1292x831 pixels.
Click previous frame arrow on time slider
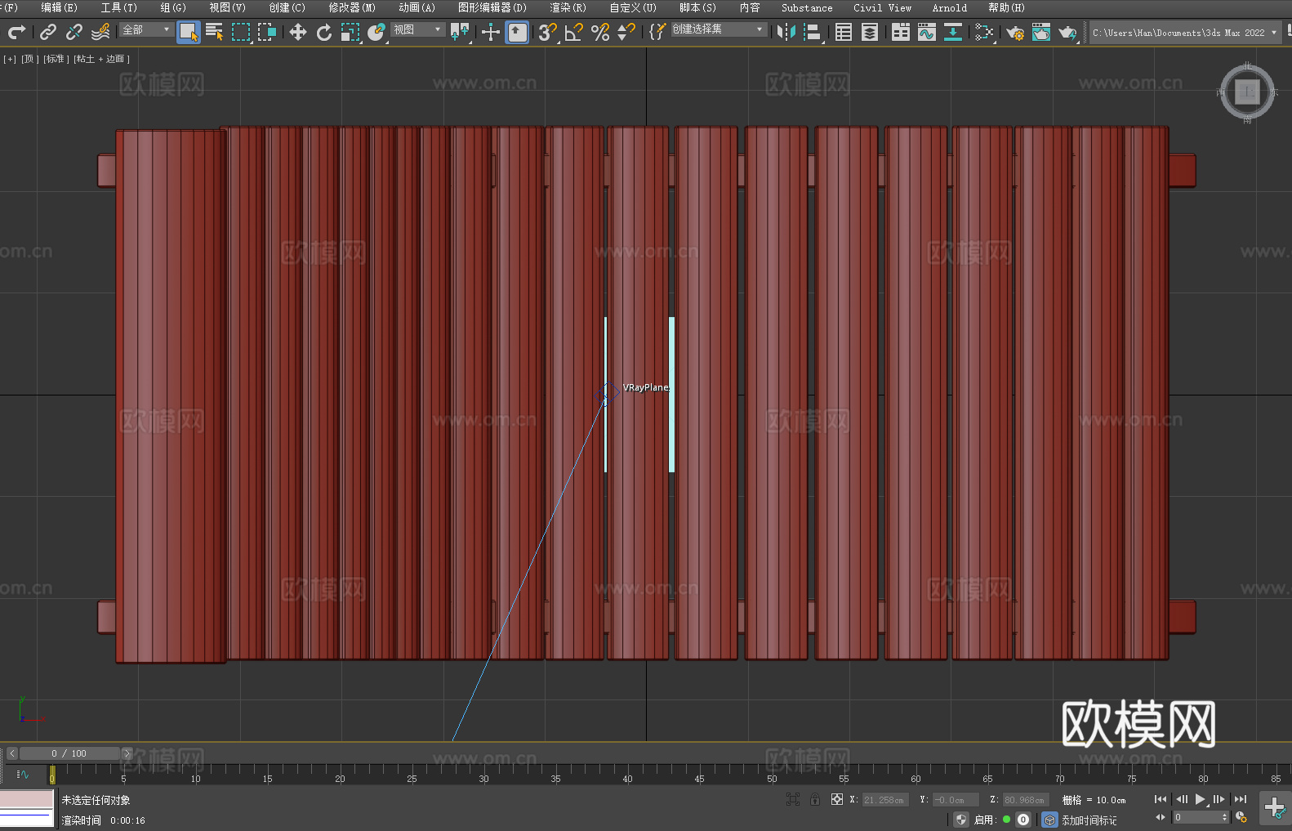pyautogui.click(x=12, y=753)
